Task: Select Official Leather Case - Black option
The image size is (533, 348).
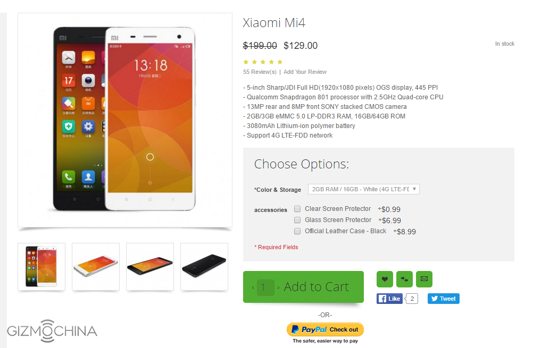Action: point(297,231)
